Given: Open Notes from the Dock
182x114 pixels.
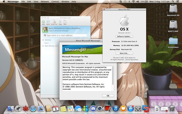Looking at the screenshot, I should 63,109.
